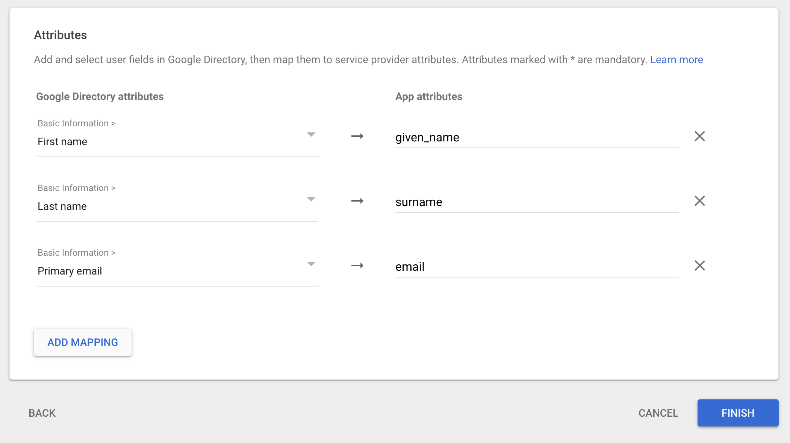This screenshot has width=790, height=443.
Task: Select the Primary email directory field
Action: tap(169, 271)
